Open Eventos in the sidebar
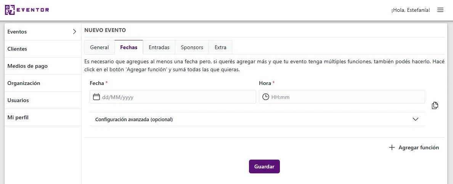This screenshot has height=184, width=453. [x=43, y=32]
